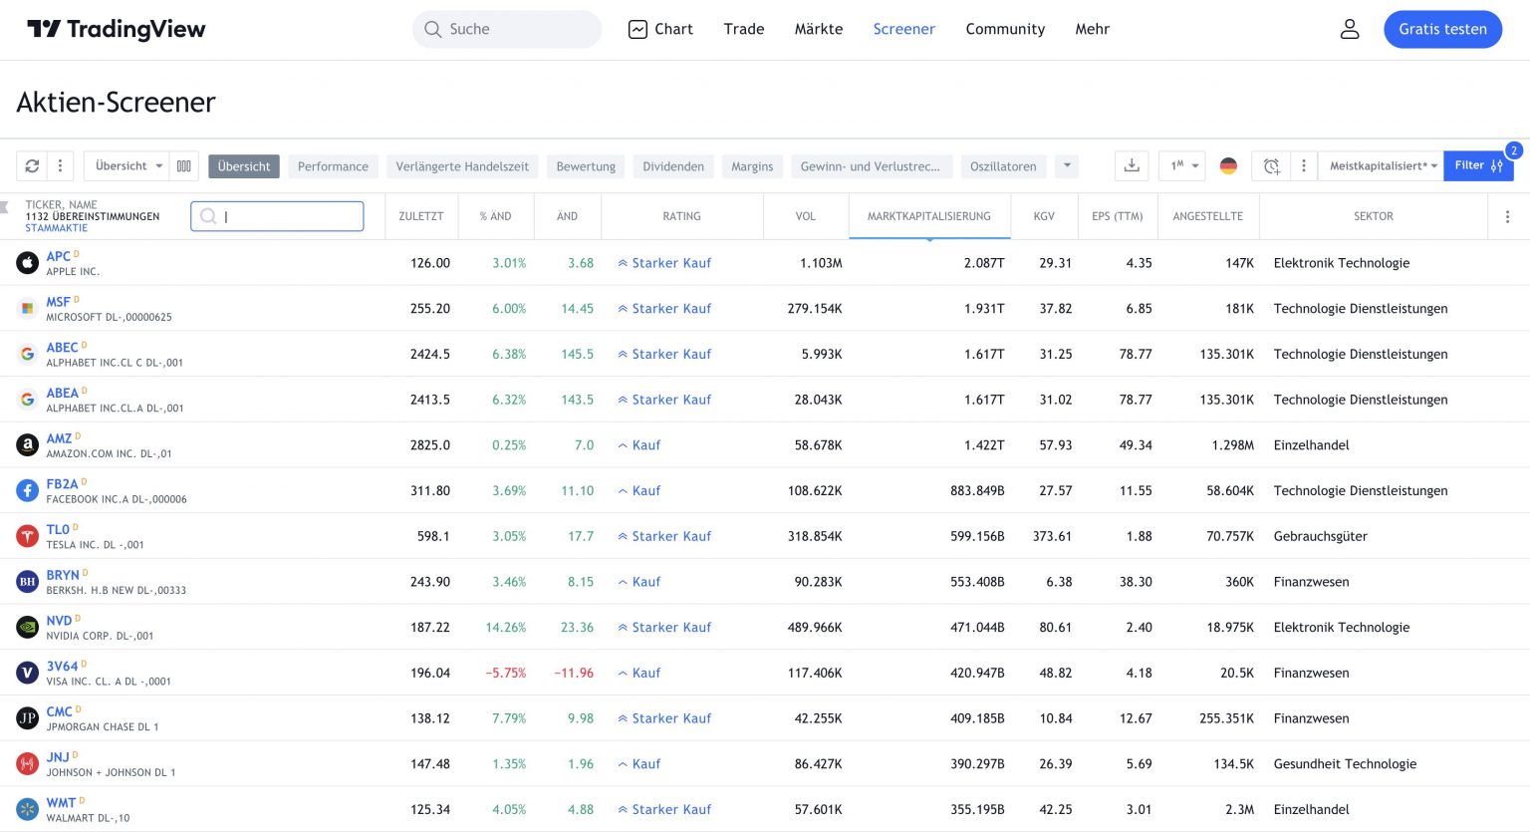Open the alert clock icon
Viewport: 1530px width, 833px height.
click(1271, 166)
